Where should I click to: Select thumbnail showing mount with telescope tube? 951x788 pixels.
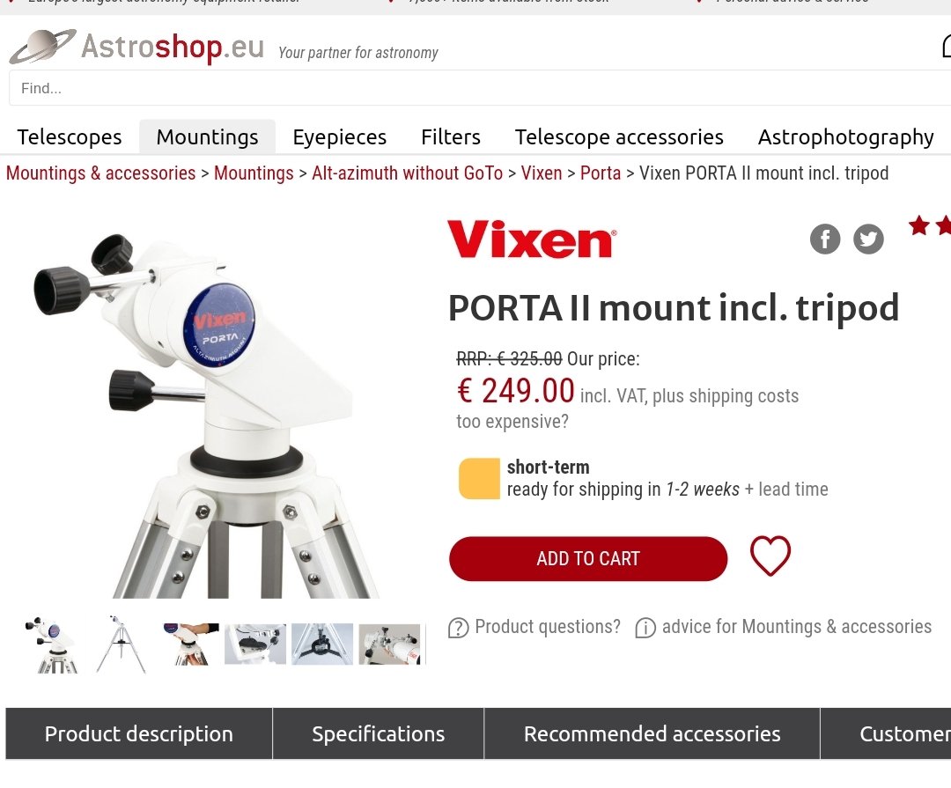tap(389, 644)
